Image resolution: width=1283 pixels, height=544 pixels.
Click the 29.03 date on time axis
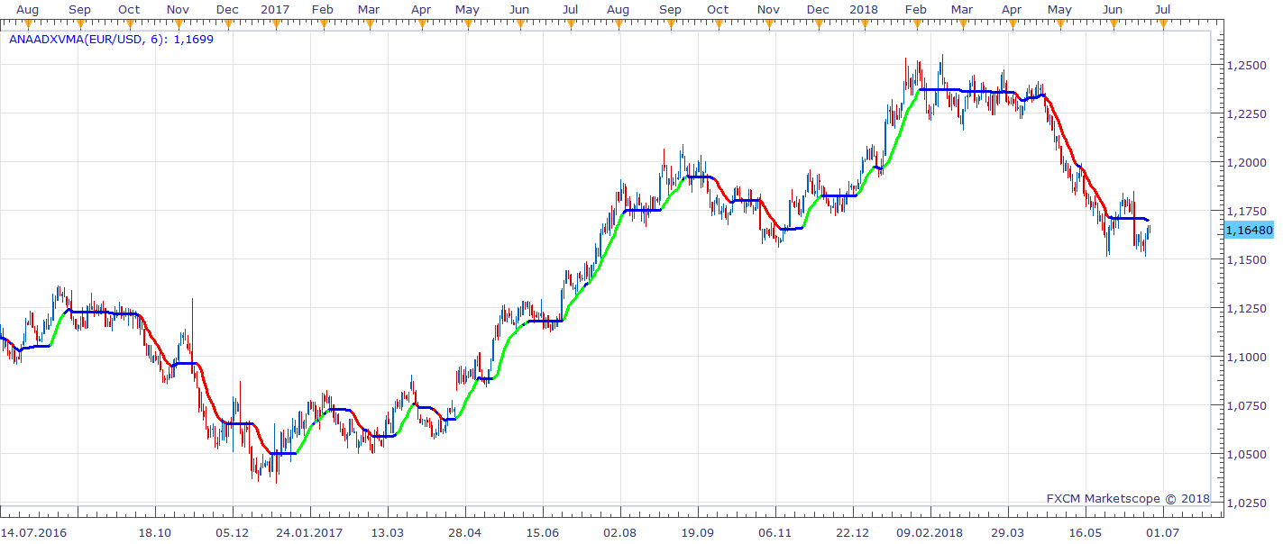(x=1008, y=533)
